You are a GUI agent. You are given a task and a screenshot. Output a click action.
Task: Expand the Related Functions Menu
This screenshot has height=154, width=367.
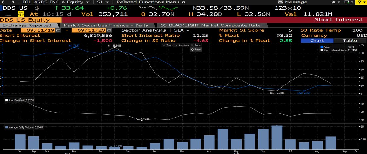(x=151, y=2)
